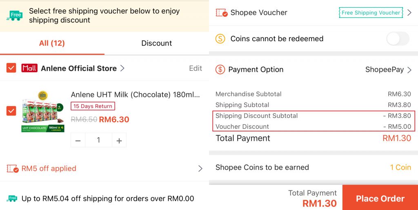This screenshot has width=418, height=210.
Task: Uncheck the Anlene Official Store checkbox
Action: click(11, 68)
